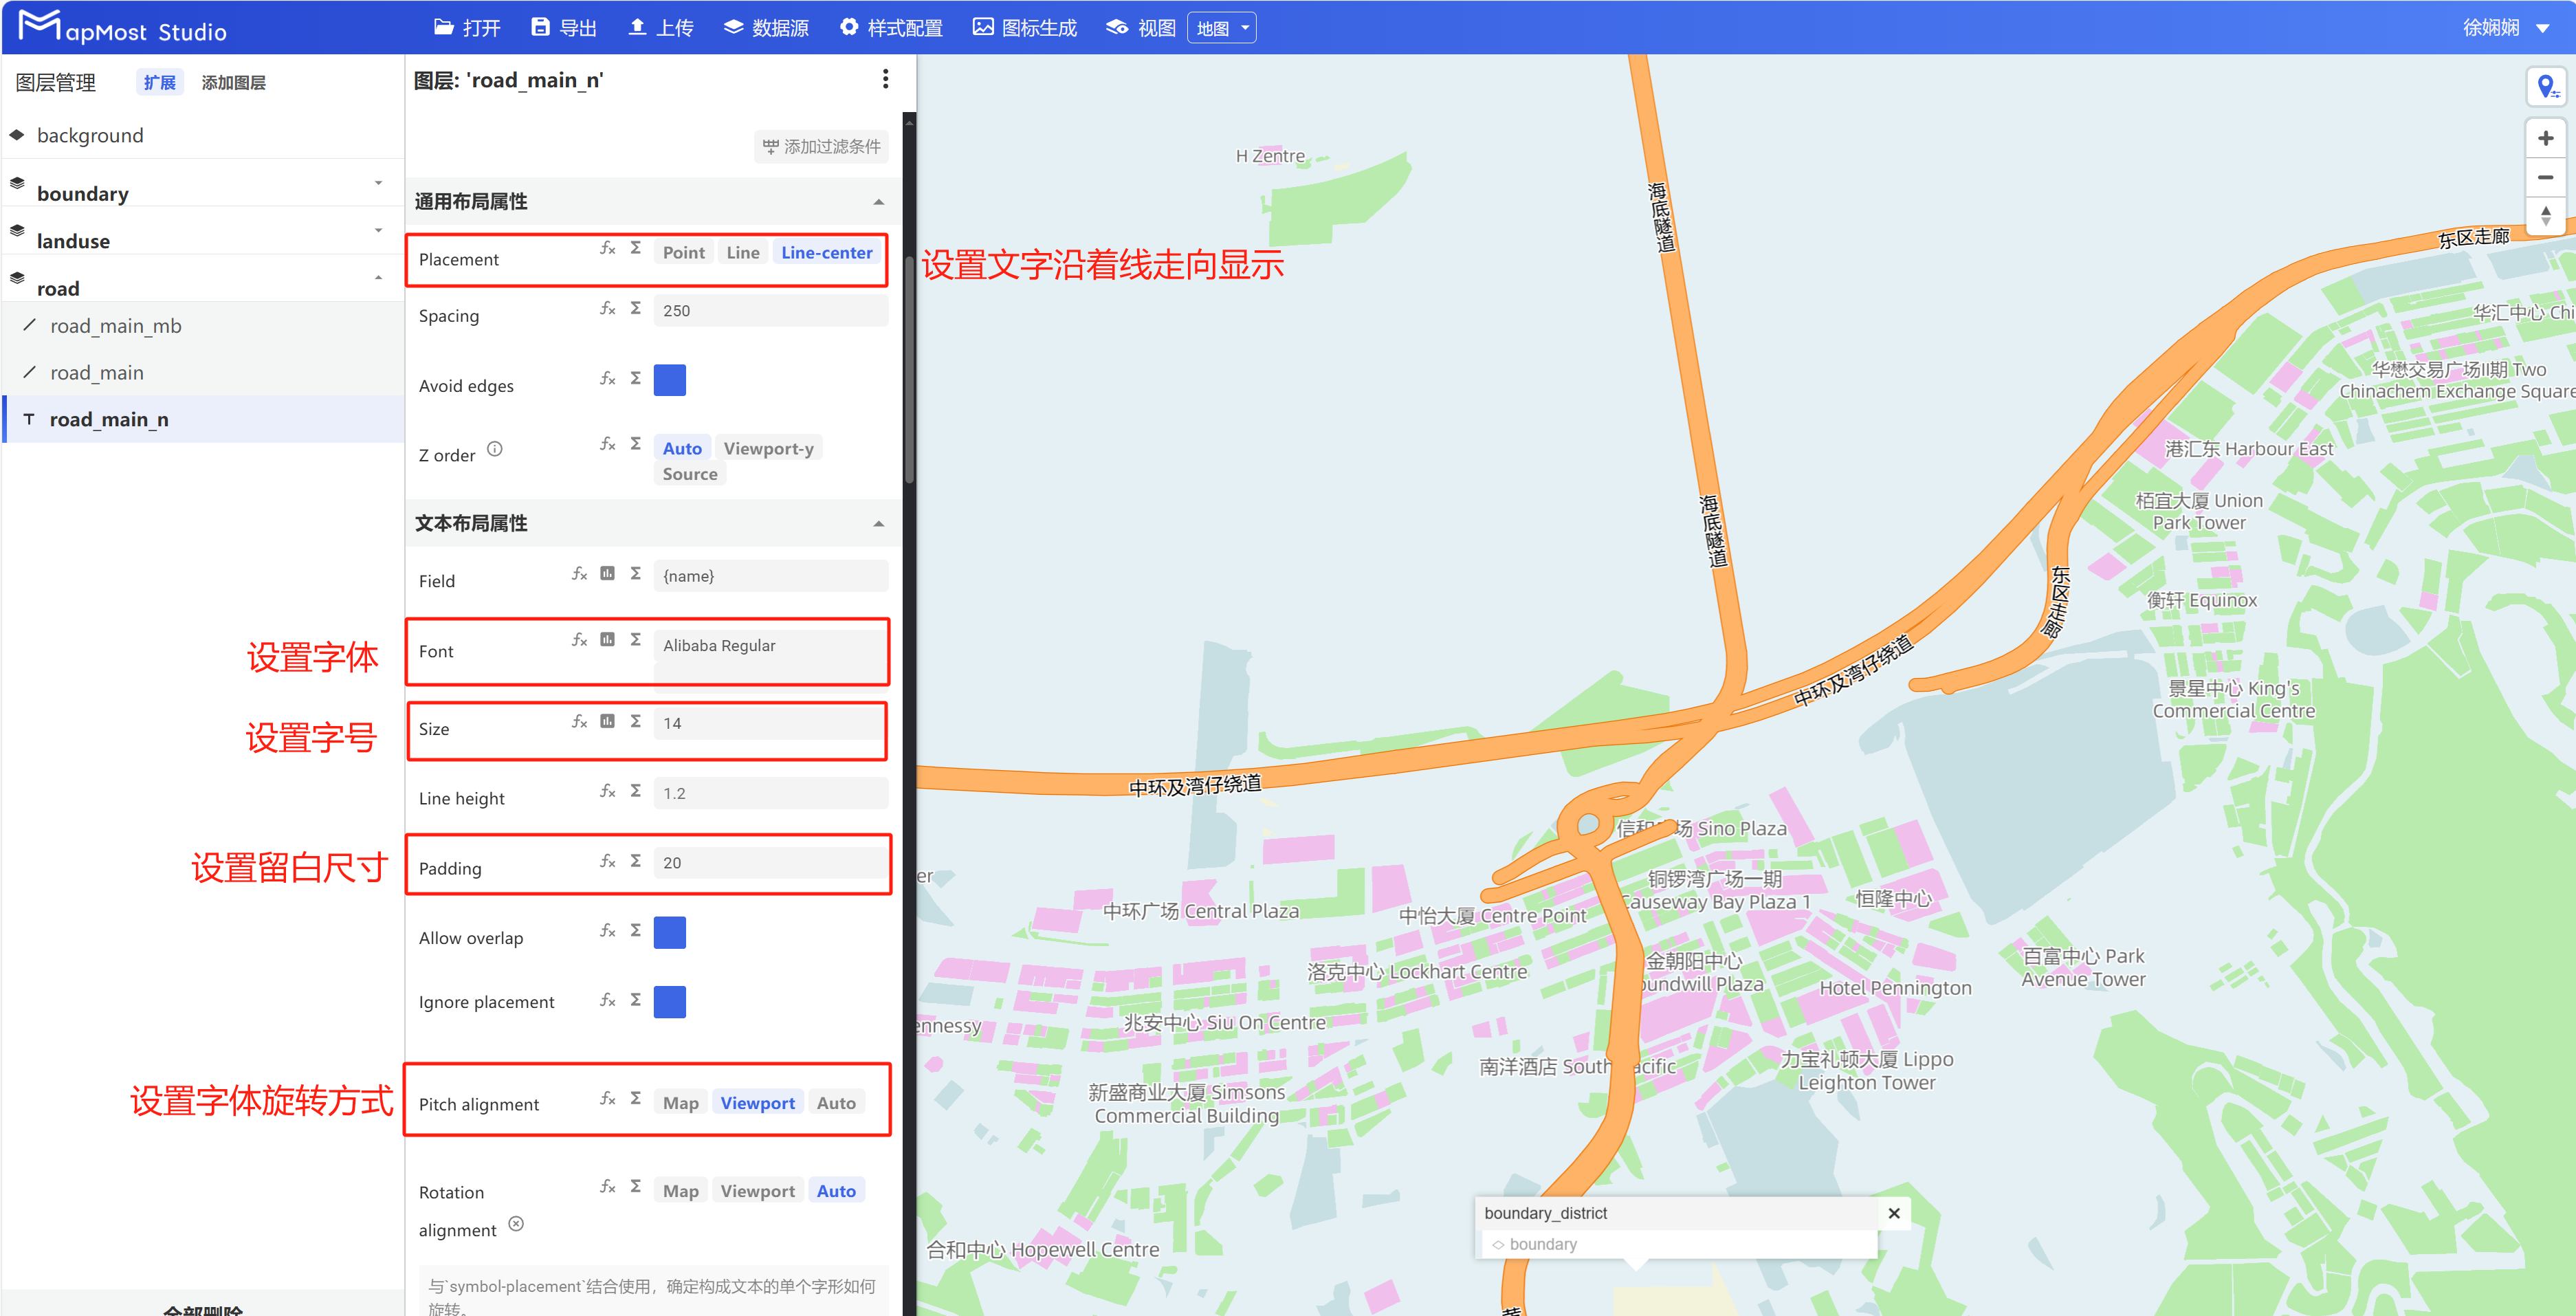Open the 地图 view dropdown
This screenshot has height=1316, width=2576.
(x=1222, y=28)
